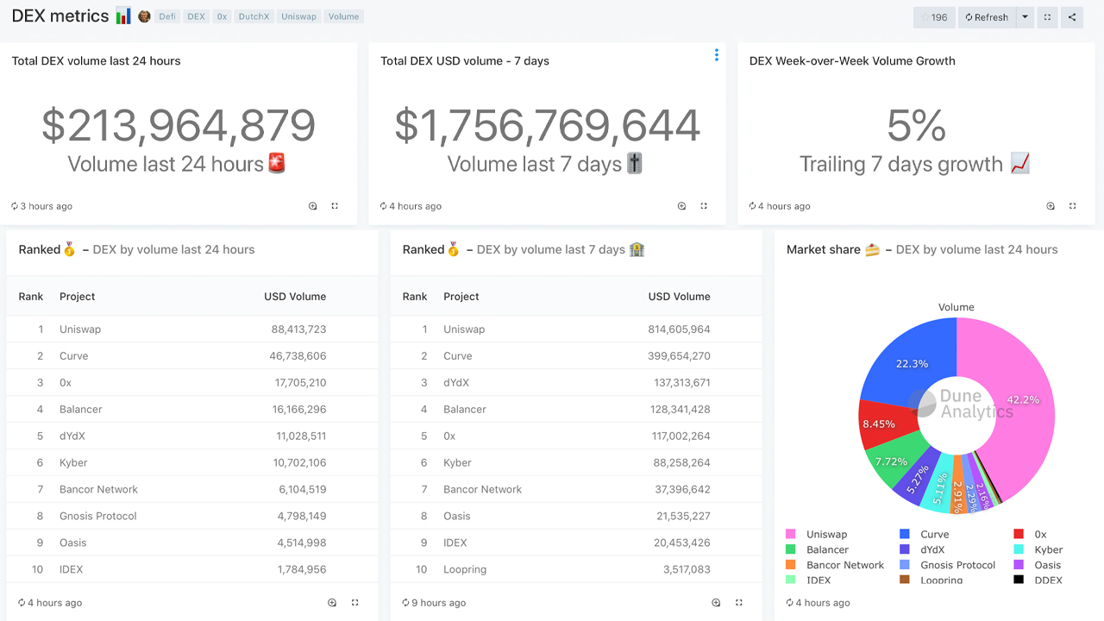Screen dimensions: 1104x621
Task: Click the dashboard share icon
Action: tap(1072, 17)
